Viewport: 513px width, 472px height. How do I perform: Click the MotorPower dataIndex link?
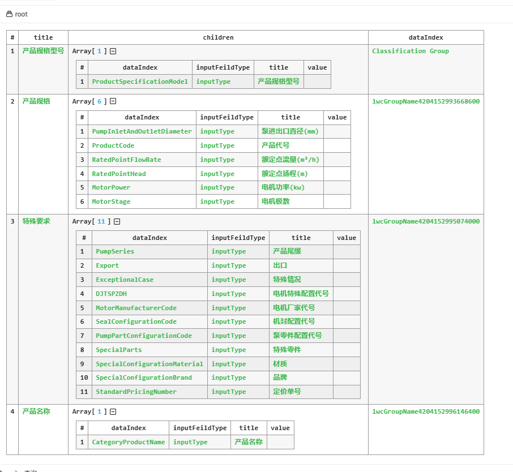pos(112,187)
